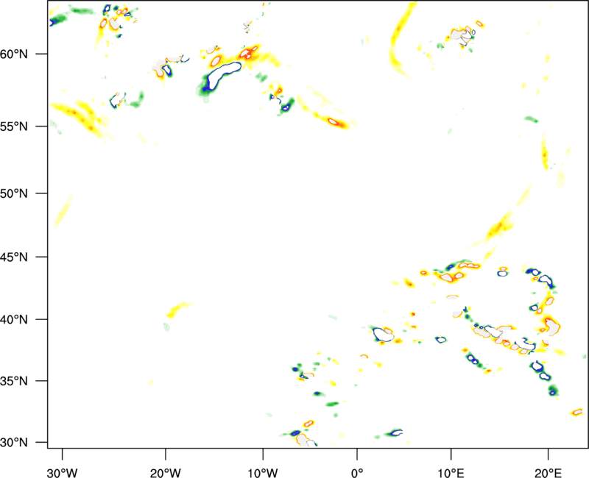Click the 60°N latitude label
Image resolution: width=589 pixels, height=478 pixels.
point(14,54)
